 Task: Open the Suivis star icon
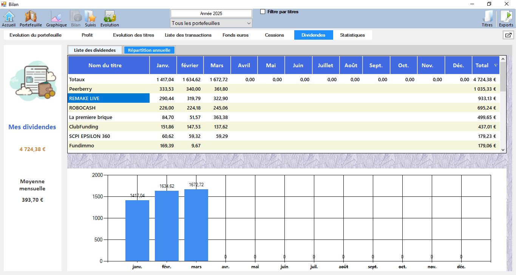90,19
